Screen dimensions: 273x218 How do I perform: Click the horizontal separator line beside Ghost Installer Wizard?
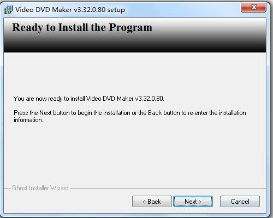click(x=168, y=188)
